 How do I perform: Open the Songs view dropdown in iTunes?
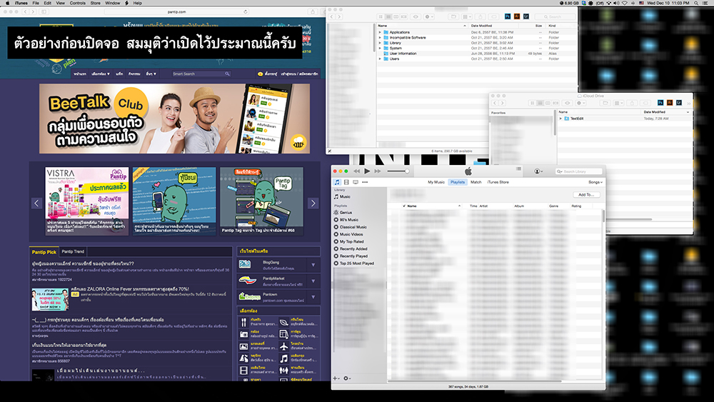(x=595, y=182)
